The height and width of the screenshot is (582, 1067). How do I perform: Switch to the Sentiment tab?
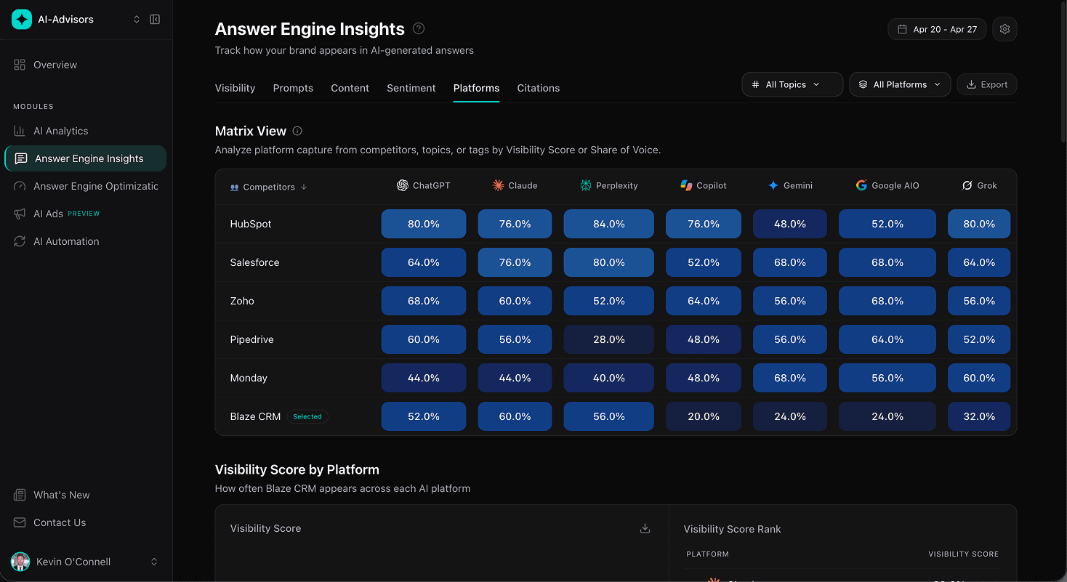pos(411,88)
